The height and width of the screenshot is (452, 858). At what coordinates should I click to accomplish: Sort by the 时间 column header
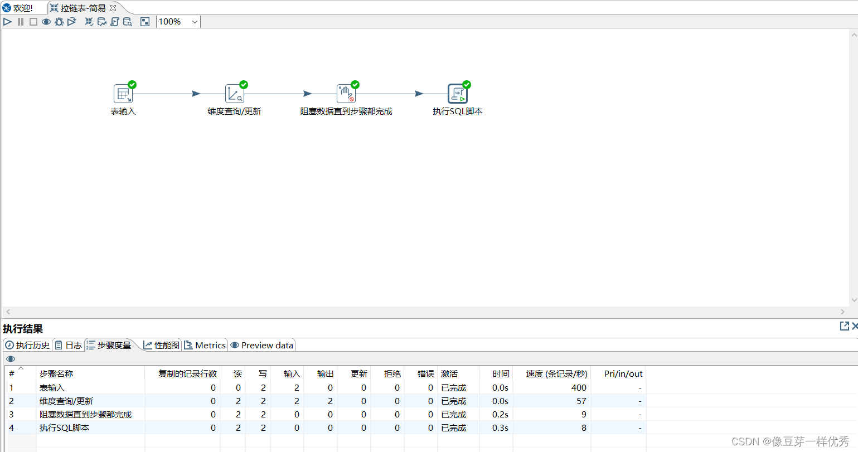496,373
